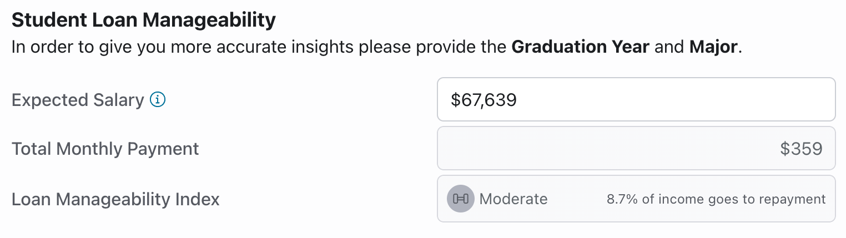Click the Total Monthly Payment label
This screenshot has width=846, height=238.
pos(105,149)
